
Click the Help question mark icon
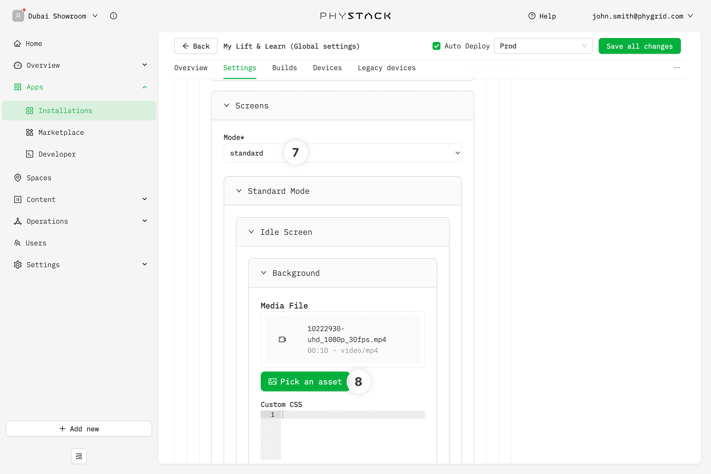(532, 16)
